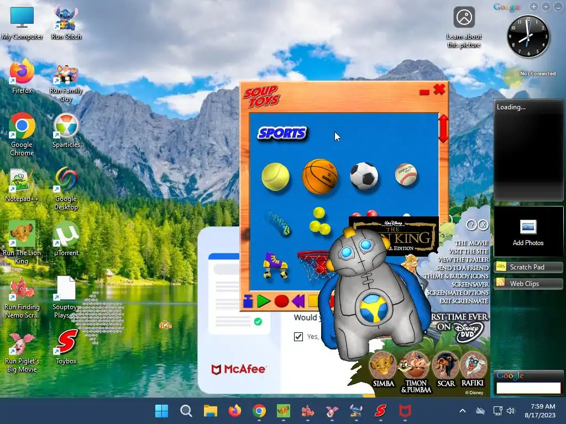
Task: Click Learn about this picture icon
Action: click(x=464, y=27)
